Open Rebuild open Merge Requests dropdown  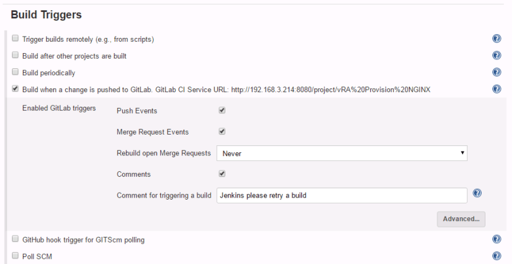click(342, 153)
